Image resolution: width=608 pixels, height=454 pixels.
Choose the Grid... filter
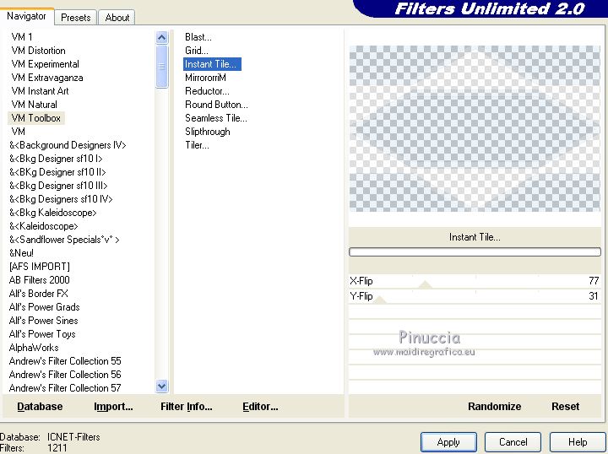pyautogui.click(x=197, y=51)
